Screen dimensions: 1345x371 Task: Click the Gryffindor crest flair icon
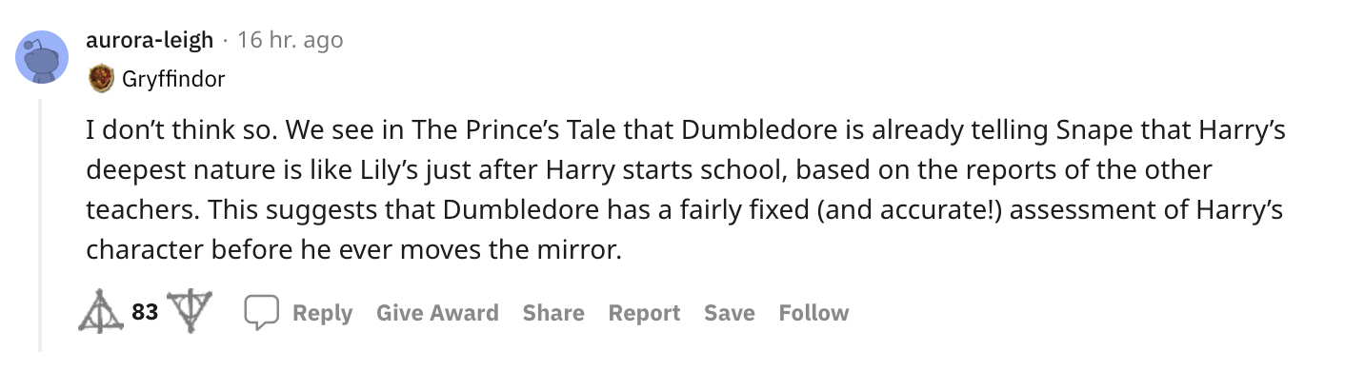(x=100, y=79)
